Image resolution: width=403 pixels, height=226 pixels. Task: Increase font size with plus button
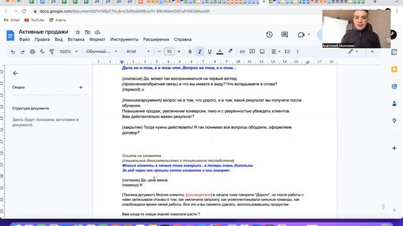tap(179, 51)
